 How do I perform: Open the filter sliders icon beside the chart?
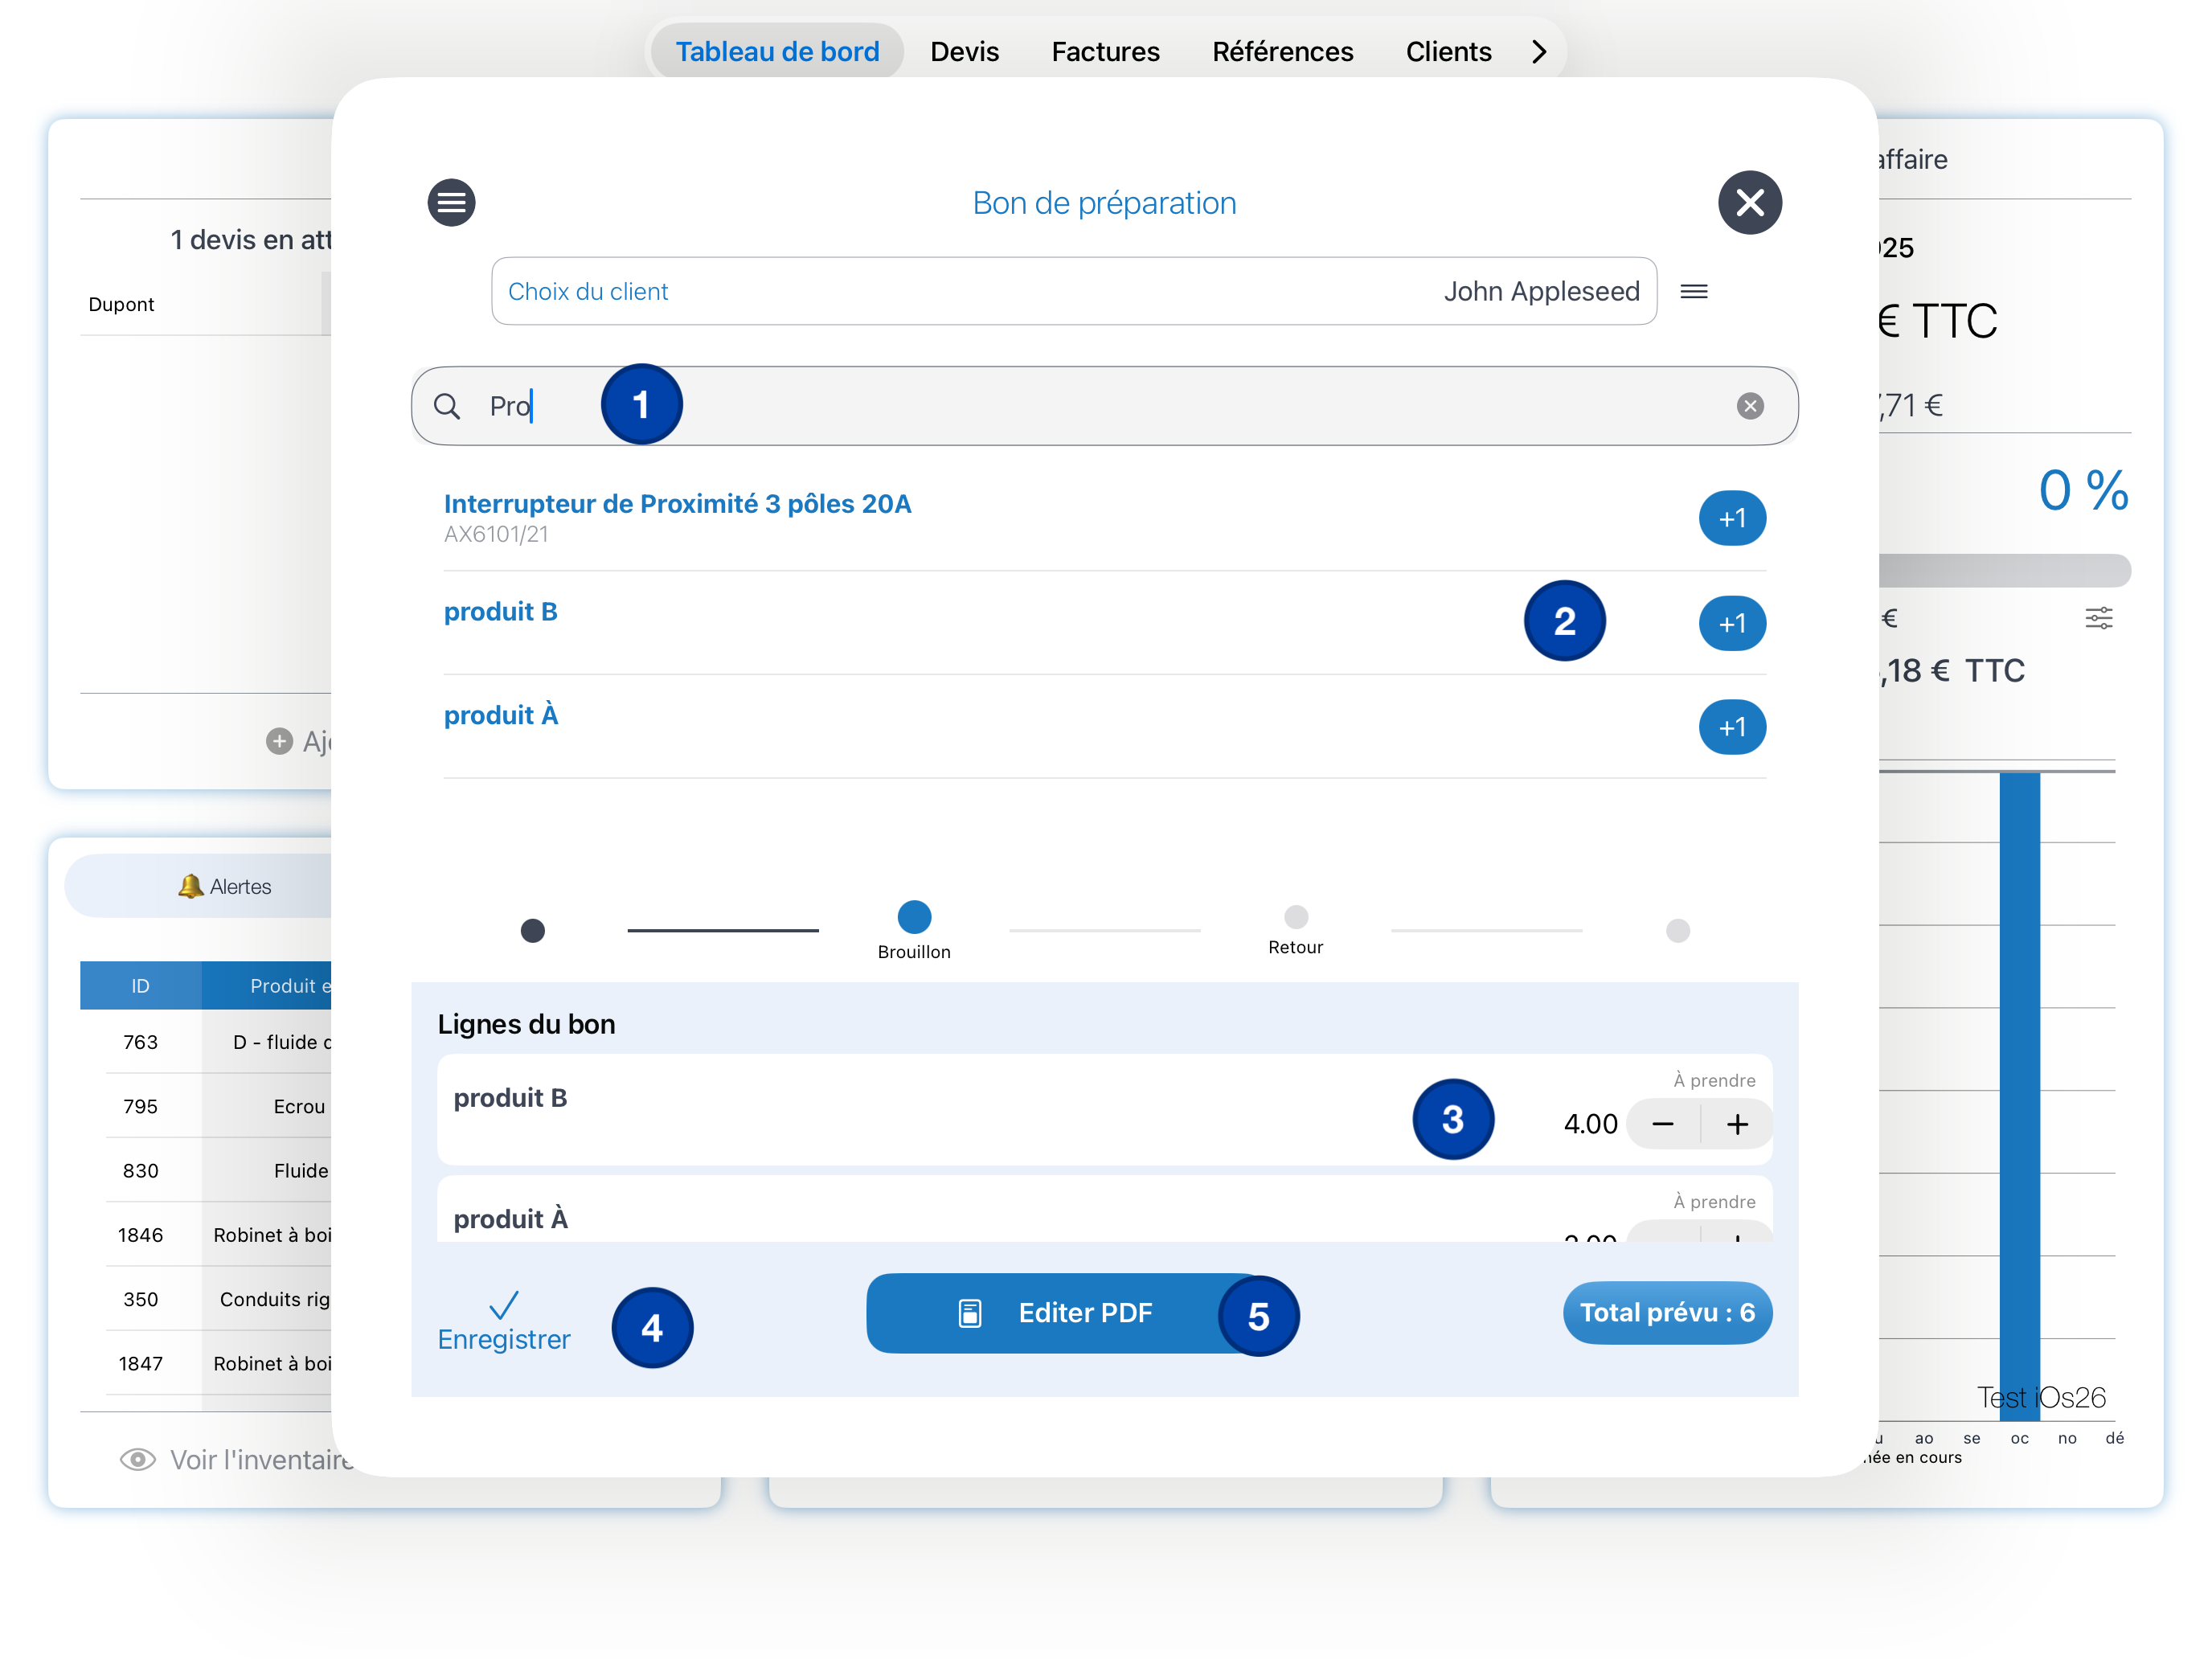(2098, 618)
